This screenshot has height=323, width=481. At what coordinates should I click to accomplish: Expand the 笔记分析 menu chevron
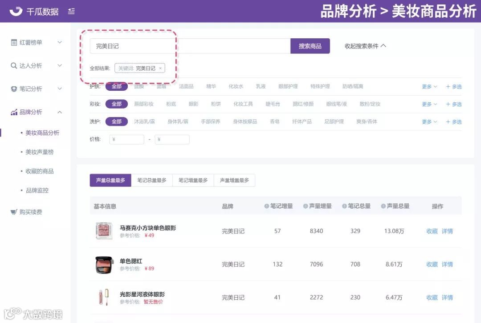(60, 89)
